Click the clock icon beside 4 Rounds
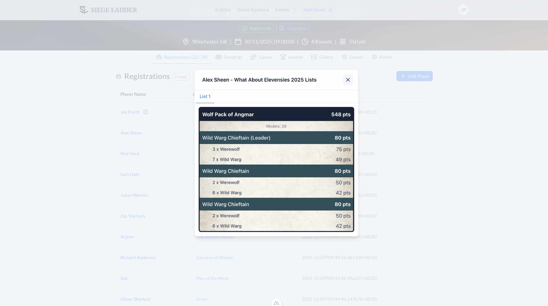 pos(305,42)
